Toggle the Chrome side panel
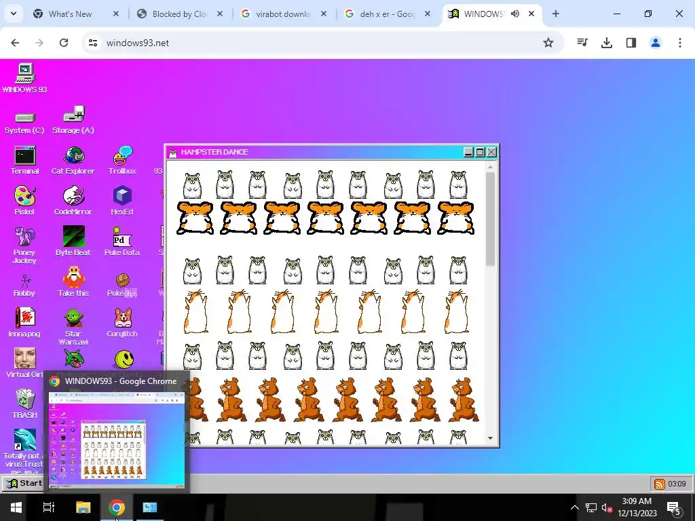 [631, 43]
